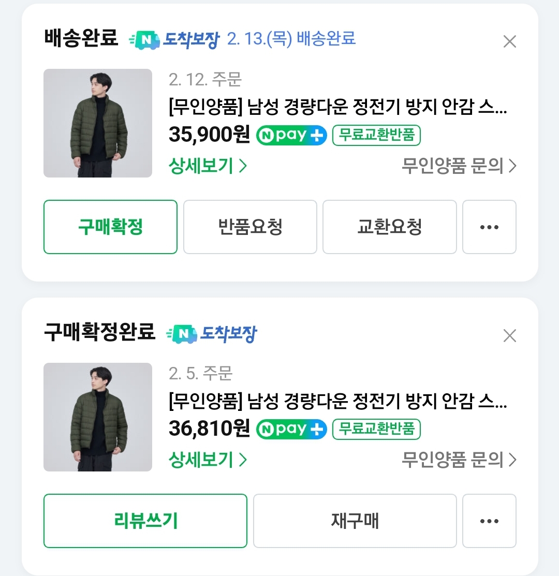Request a return with 반품요청

click(x=250, y=227)
